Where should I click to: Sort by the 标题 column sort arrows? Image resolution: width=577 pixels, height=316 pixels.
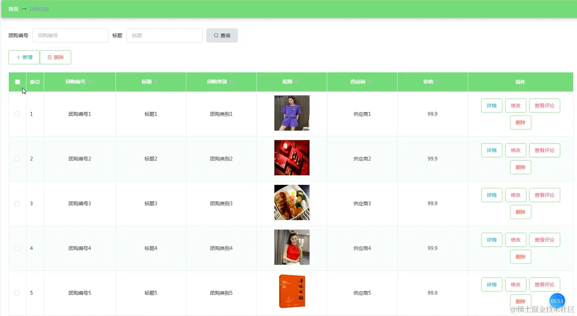click(x=156, y=82)
